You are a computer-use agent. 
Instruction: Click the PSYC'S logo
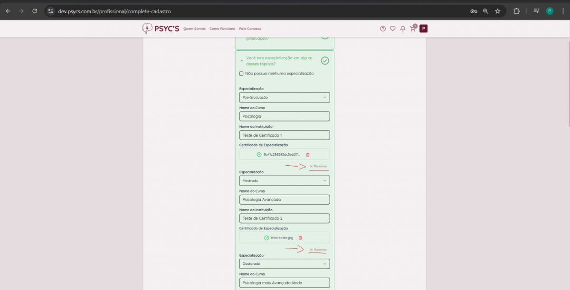tap(161, 28)
